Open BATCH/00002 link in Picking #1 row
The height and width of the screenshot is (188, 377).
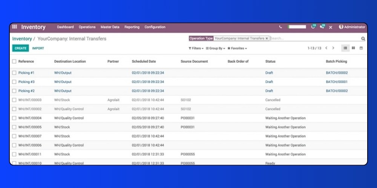point(337,73)
